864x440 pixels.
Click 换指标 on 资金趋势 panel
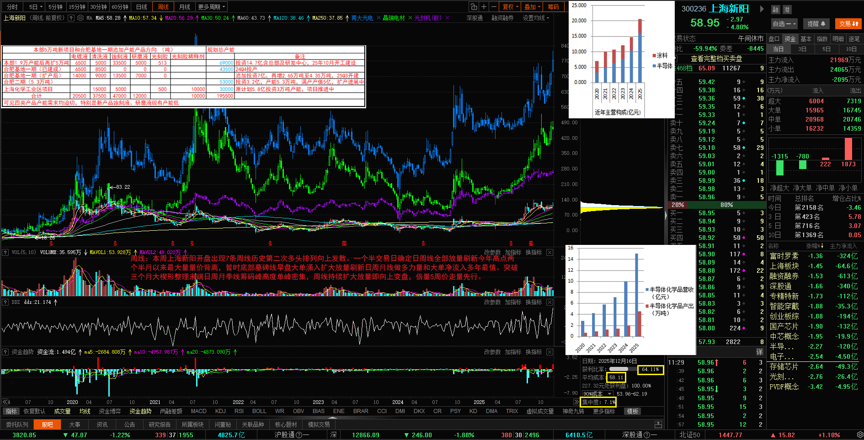(x=533, y=352)
